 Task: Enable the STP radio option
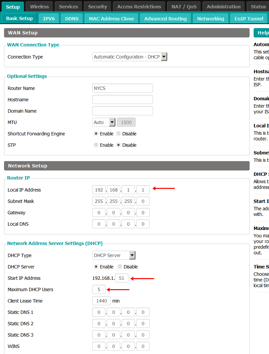tap(96, 145)
